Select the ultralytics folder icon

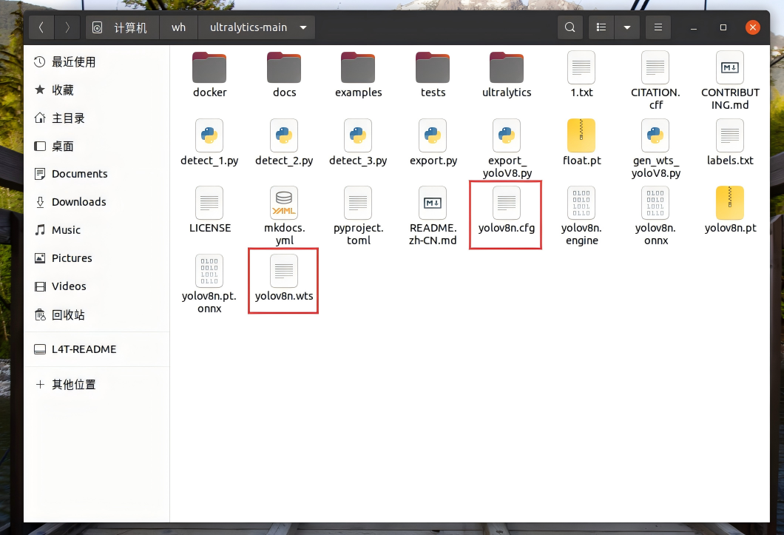507,67
